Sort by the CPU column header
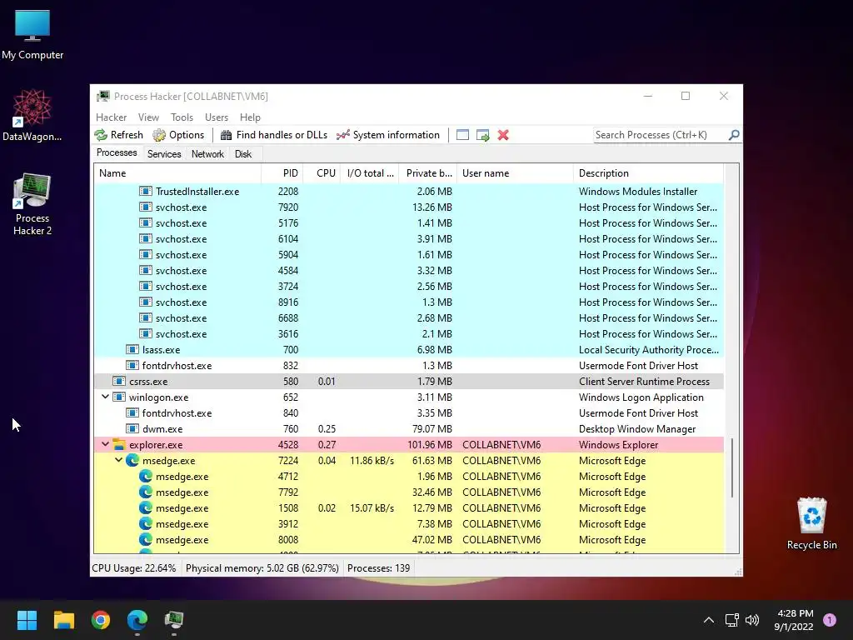 coord(322,173)
